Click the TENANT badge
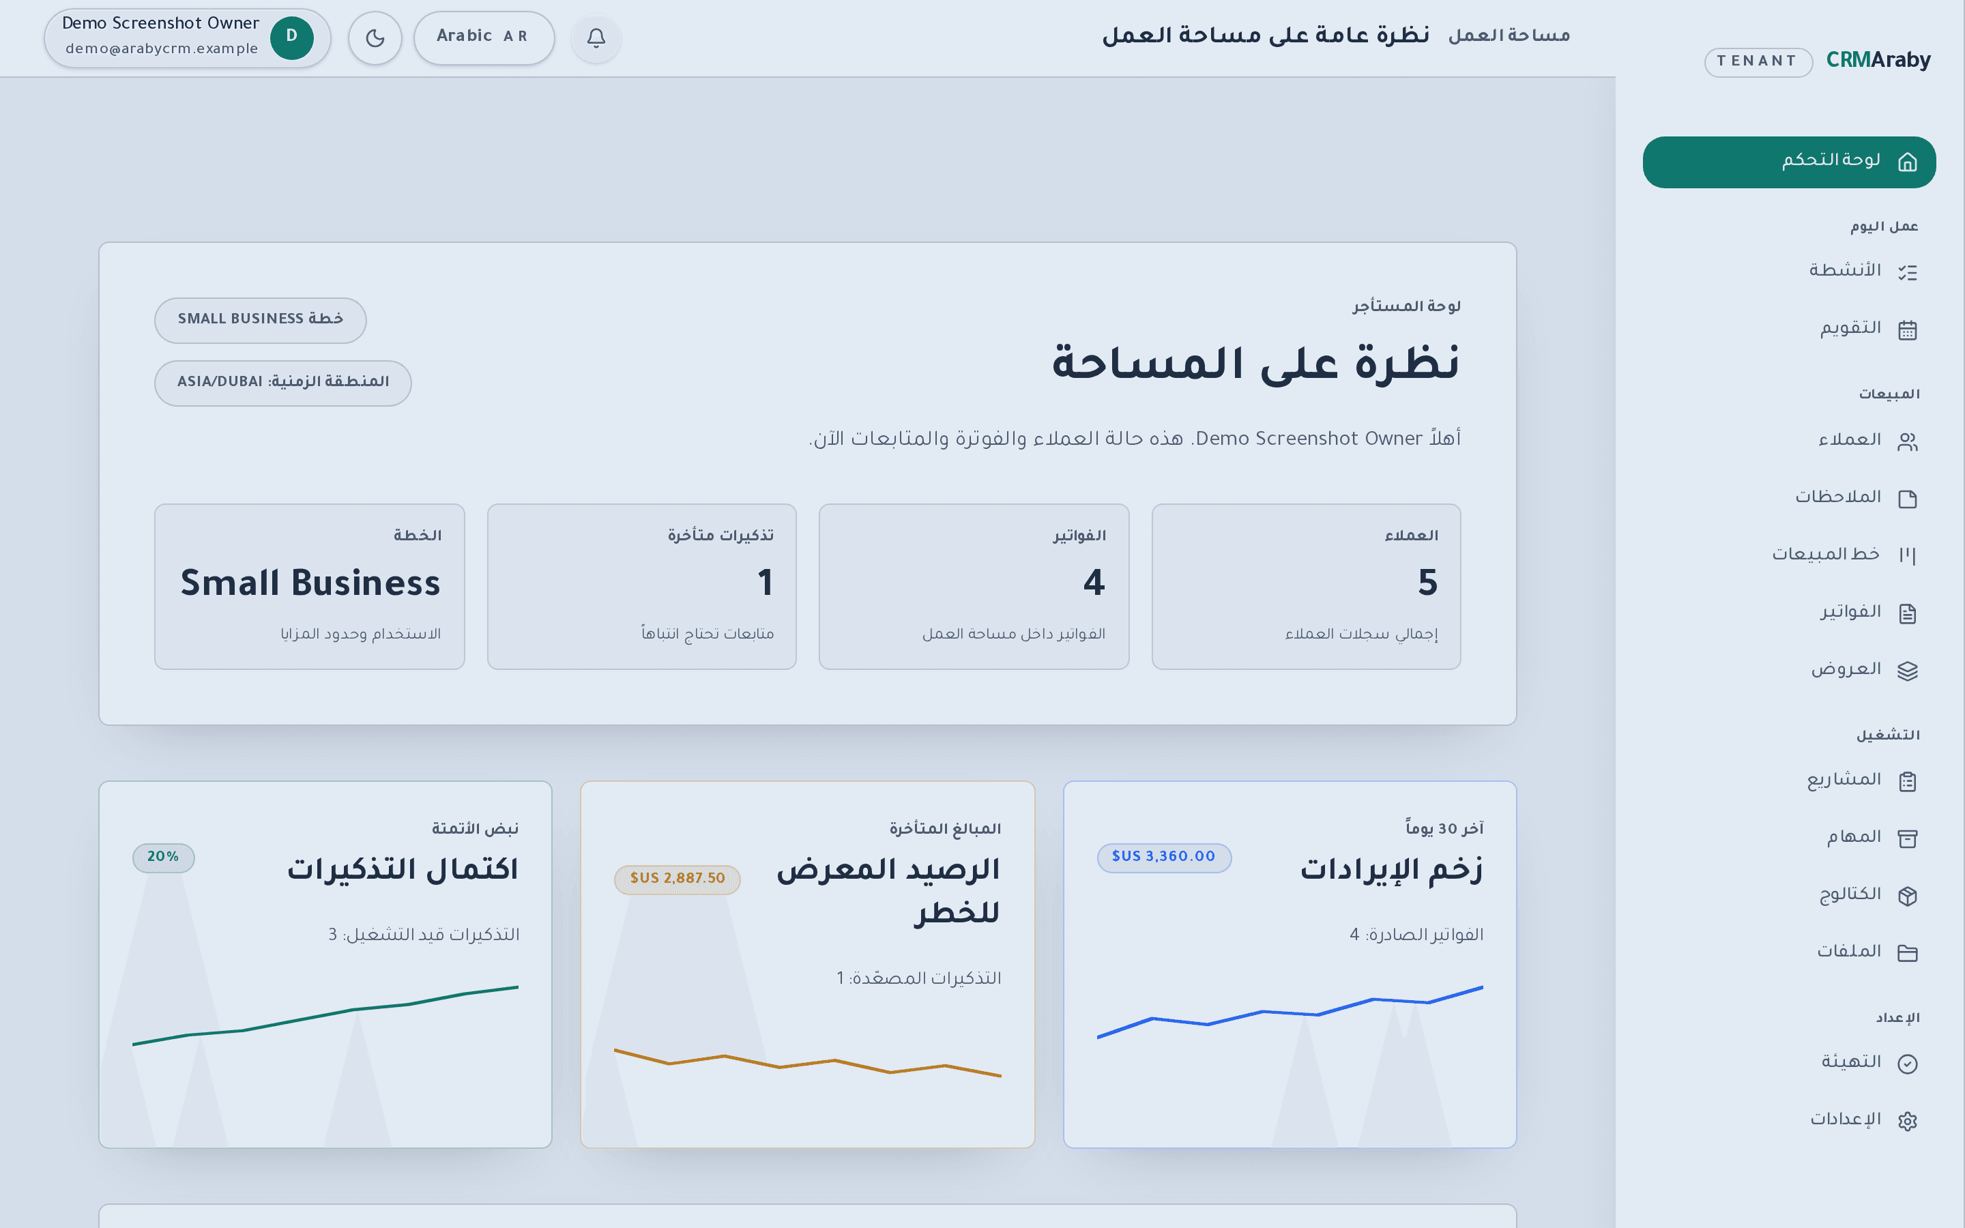 1758,61
